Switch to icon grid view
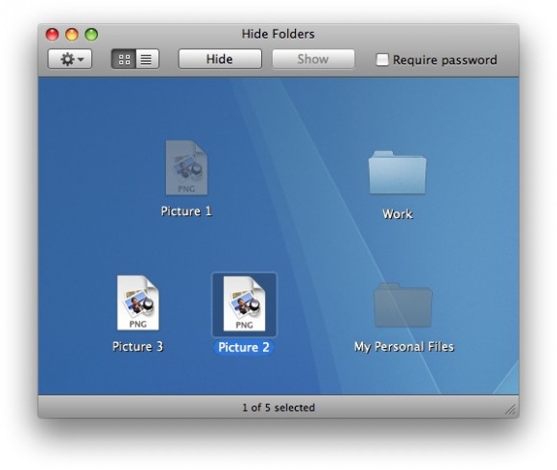This screenshot has width=557, height=470. (x=124, y=59)
